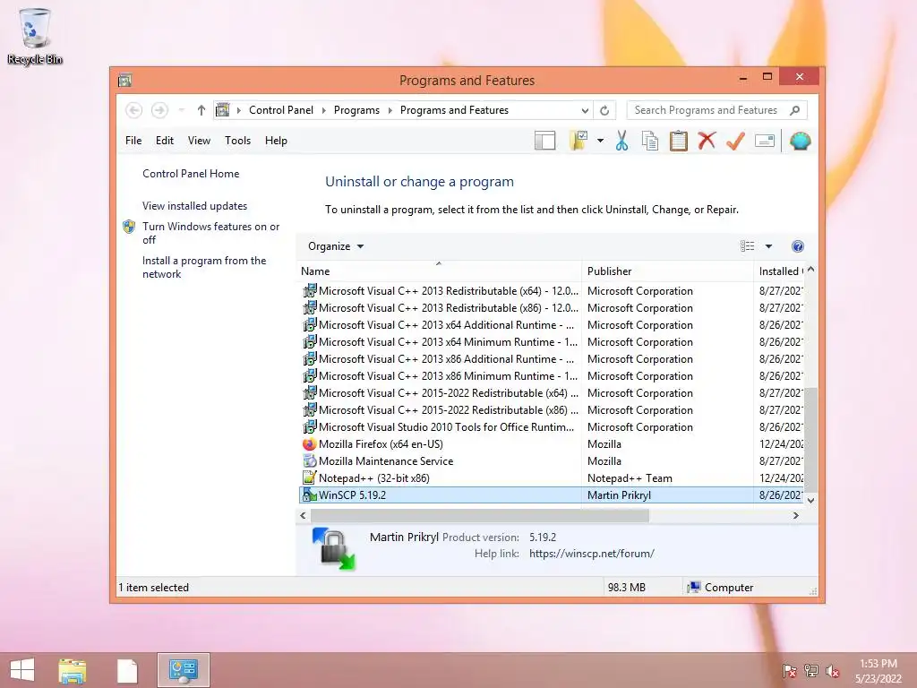Click the Control Panel taskbar icon
This screenshot has width=917, height=688.
point(184,670)
